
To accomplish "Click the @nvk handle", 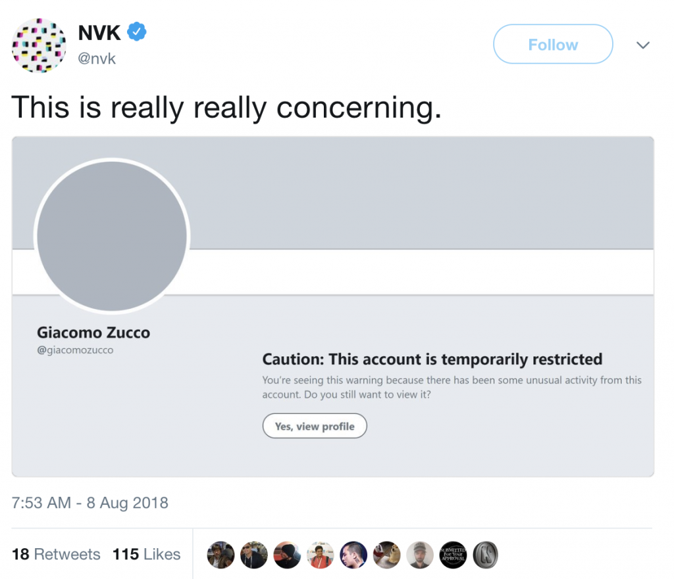I will (x=97, y=58).
